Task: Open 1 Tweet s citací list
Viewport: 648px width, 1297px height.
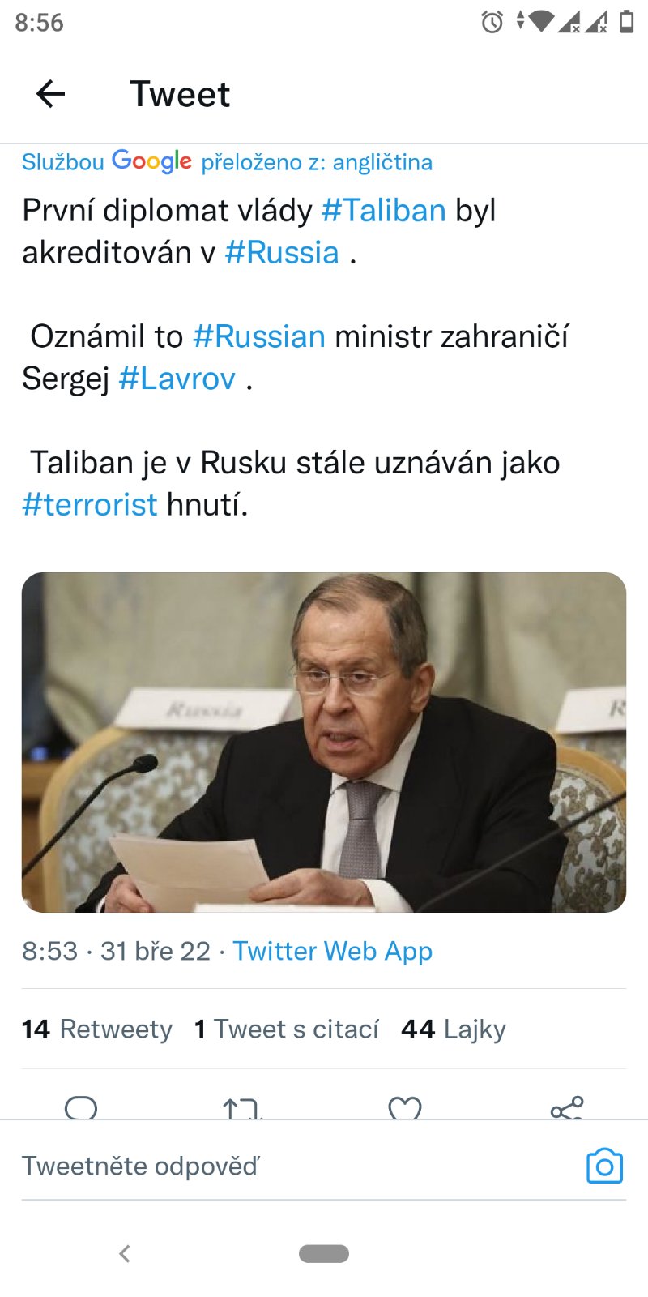Action: coord(287,1029)
